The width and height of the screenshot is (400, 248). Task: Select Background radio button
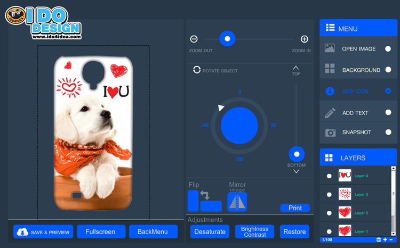[388, 70]
